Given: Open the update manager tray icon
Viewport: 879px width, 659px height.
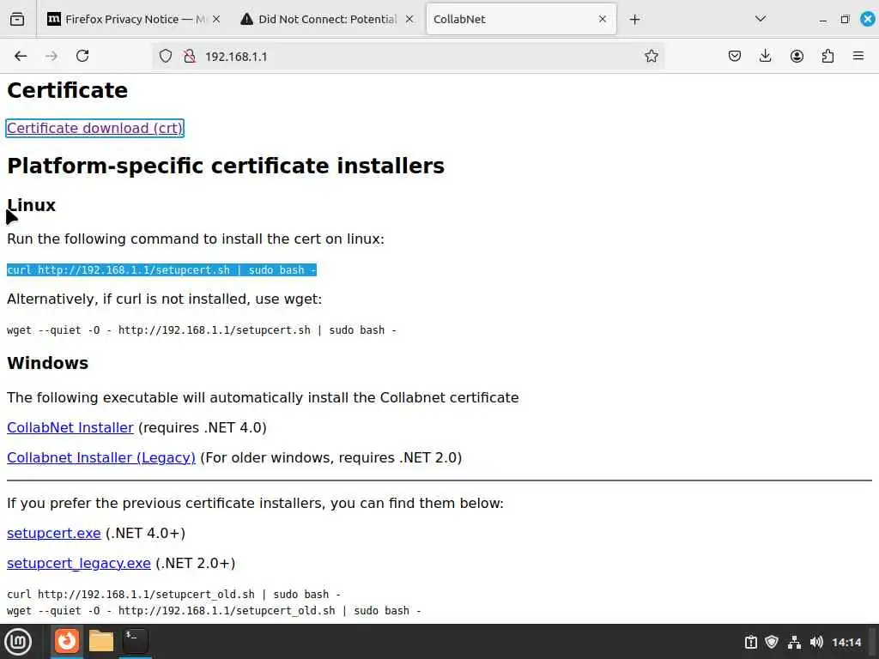Looking at the screenshot, I should [750, 642].
